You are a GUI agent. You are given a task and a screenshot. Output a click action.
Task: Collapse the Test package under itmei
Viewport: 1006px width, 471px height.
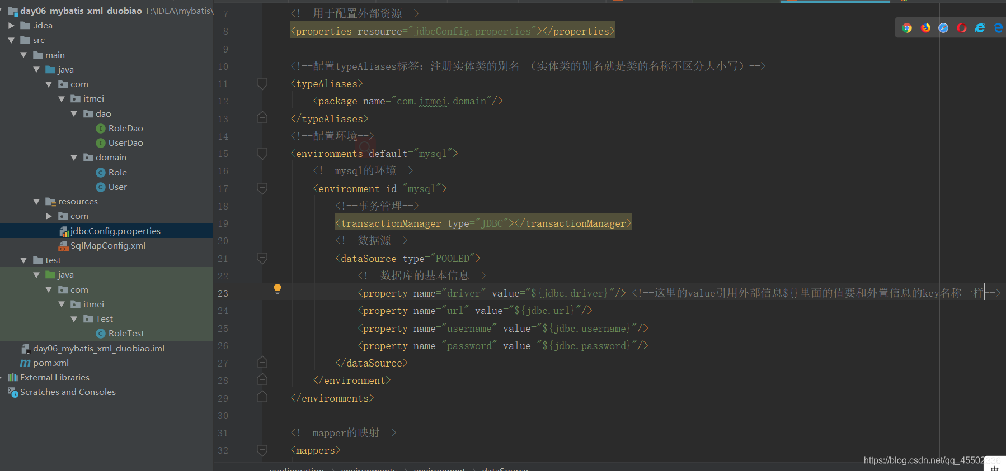coord(74,319)
